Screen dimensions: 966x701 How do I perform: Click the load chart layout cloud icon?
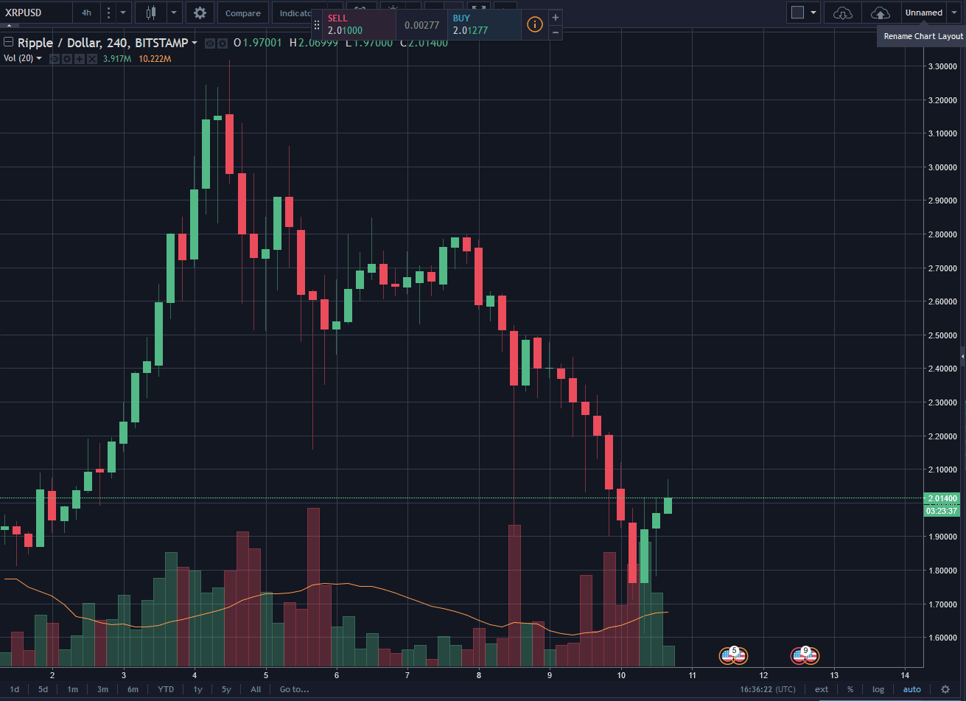(842, 13)
